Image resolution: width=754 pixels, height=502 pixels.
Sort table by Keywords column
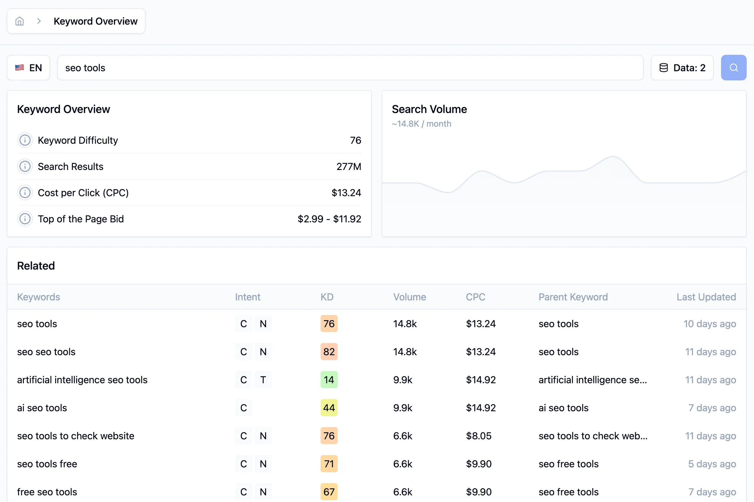38,297
